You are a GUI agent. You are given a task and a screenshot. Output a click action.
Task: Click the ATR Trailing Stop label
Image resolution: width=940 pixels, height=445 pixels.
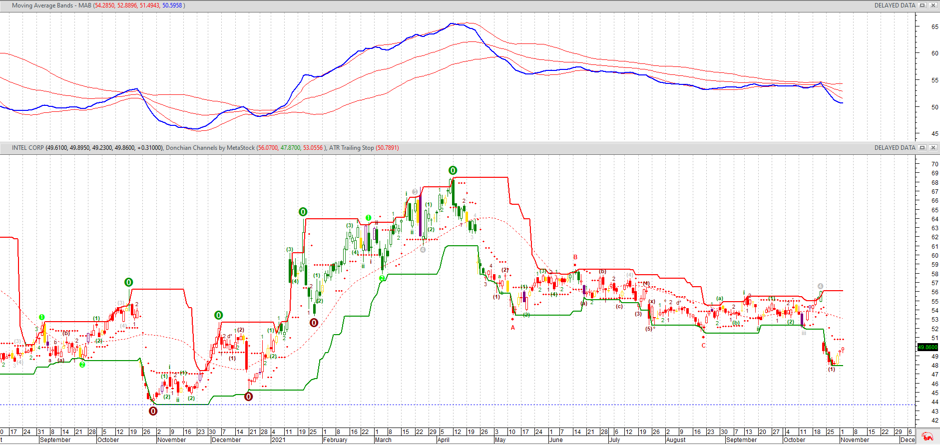click(x=351, y=148)
